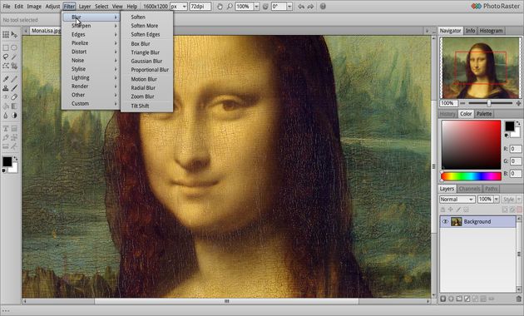The height and width of the screenshot is (316, 524).
Task: Open the File menu
Action: [7, 7]
